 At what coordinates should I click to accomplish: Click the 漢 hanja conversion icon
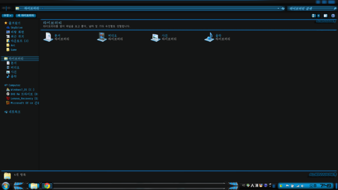tap(256, 185)
